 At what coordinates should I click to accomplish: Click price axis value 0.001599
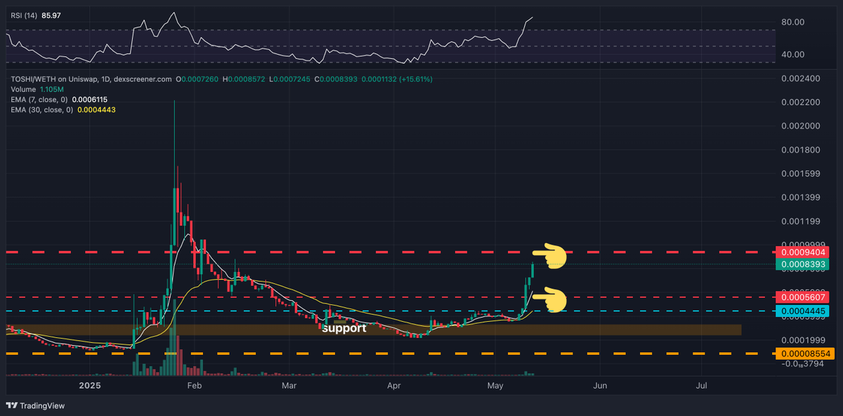pyautogui.click(x=800, y=174)
